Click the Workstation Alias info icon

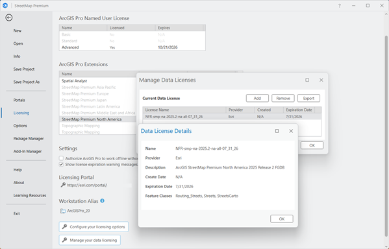102,201
